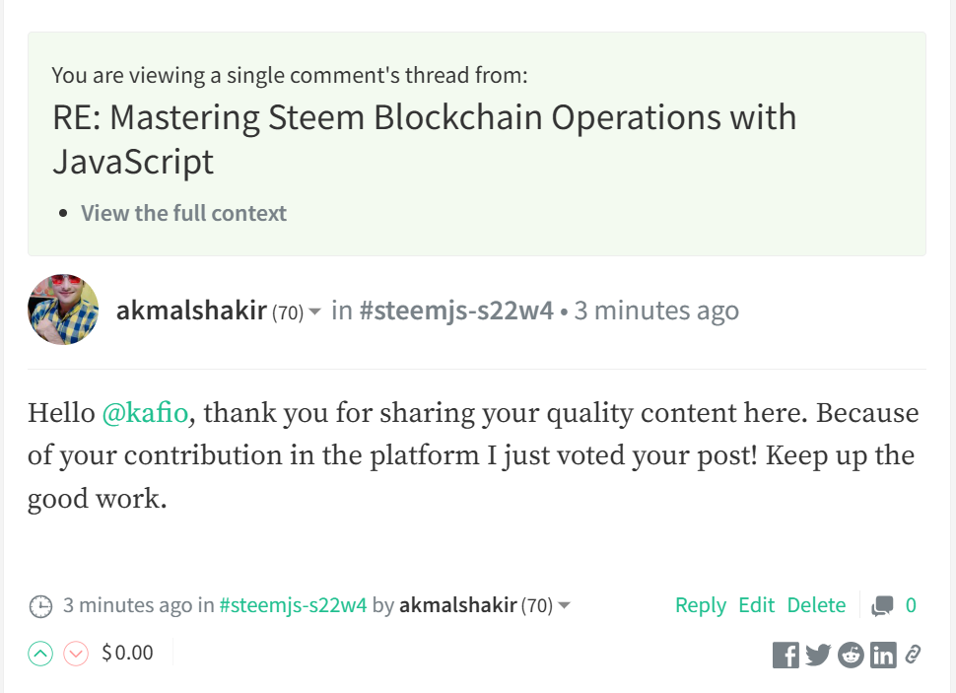Click Reply on the comment
This screenshot has width=956, height=693.
pos(701,605)
